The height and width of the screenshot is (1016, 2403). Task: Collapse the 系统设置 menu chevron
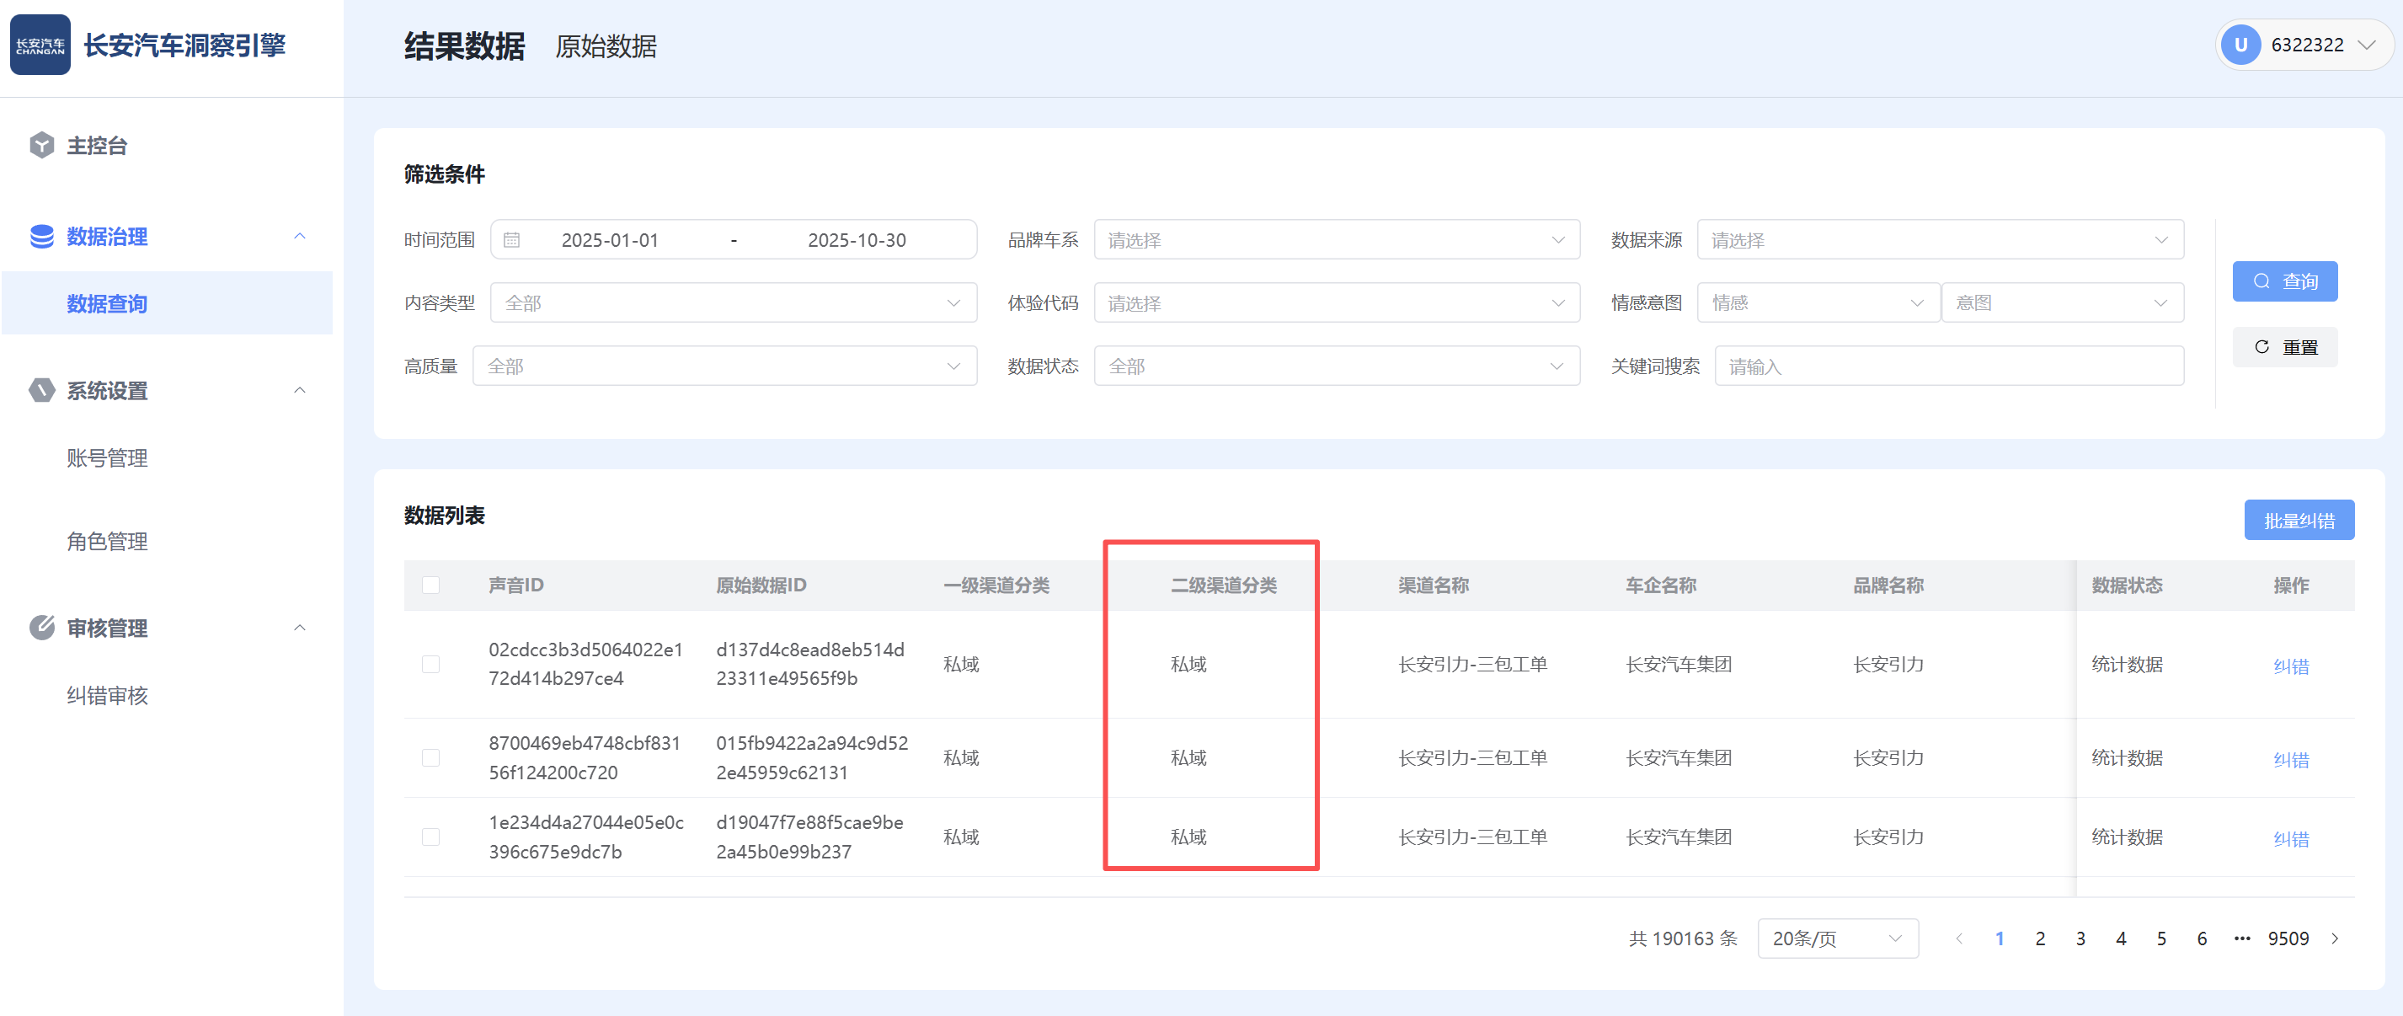pyautogui.click(x=300, y=391)
